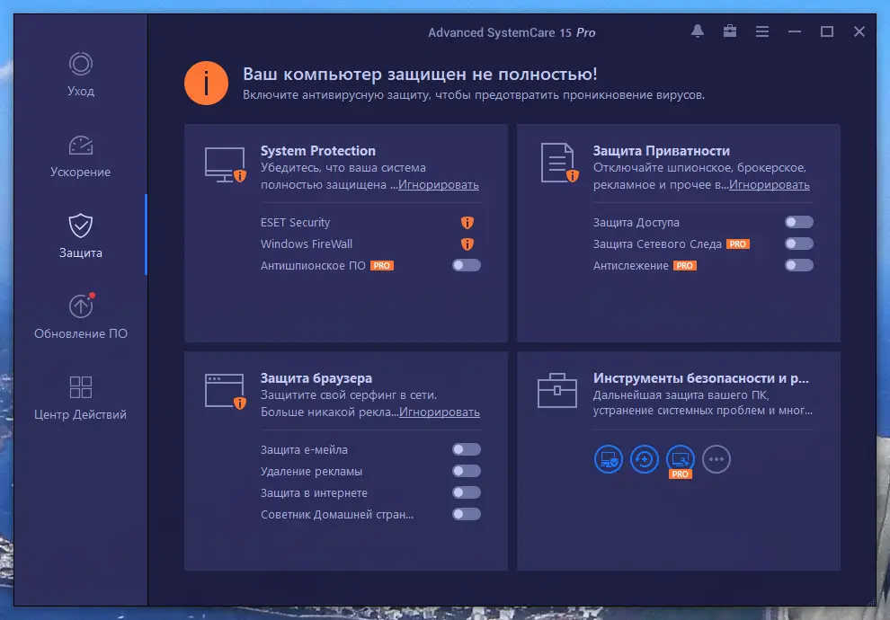Enable the Защита Доступа switch

[x=799, y=222]
